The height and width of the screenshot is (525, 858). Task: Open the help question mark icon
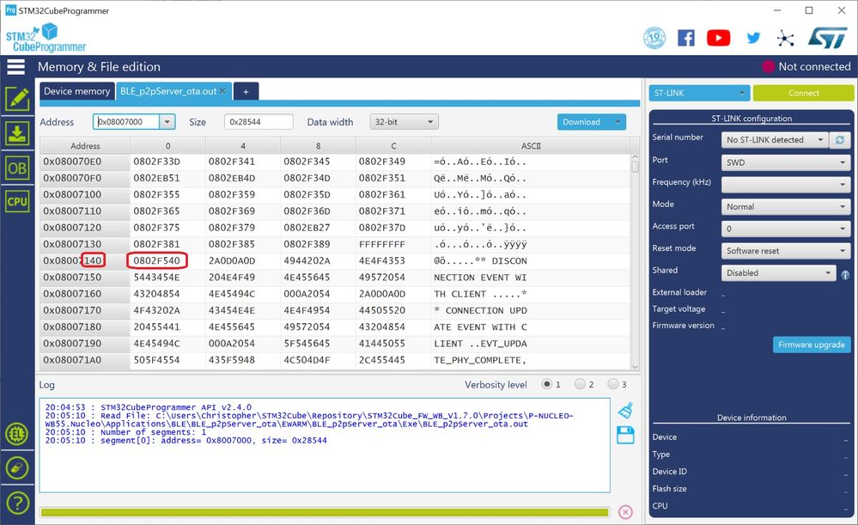click(x=17, y=503)
